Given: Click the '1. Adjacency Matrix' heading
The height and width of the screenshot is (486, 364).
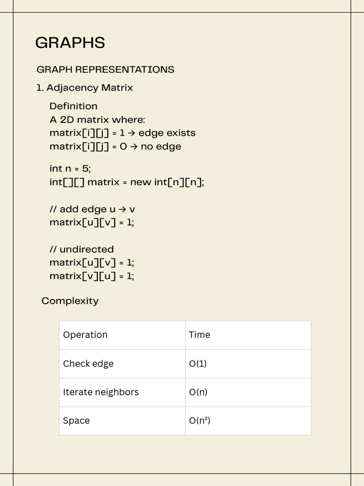Looking at the screenshot, I should pyautogui.click(x=84, y=88).
